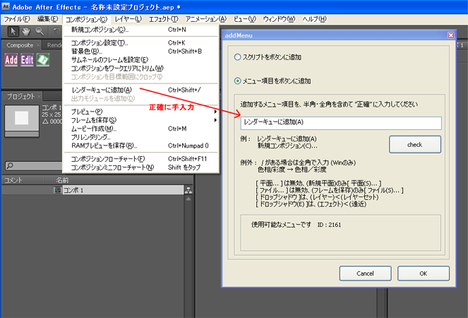Click the コンポ 1 composition item icon

(x=58, y=190)
